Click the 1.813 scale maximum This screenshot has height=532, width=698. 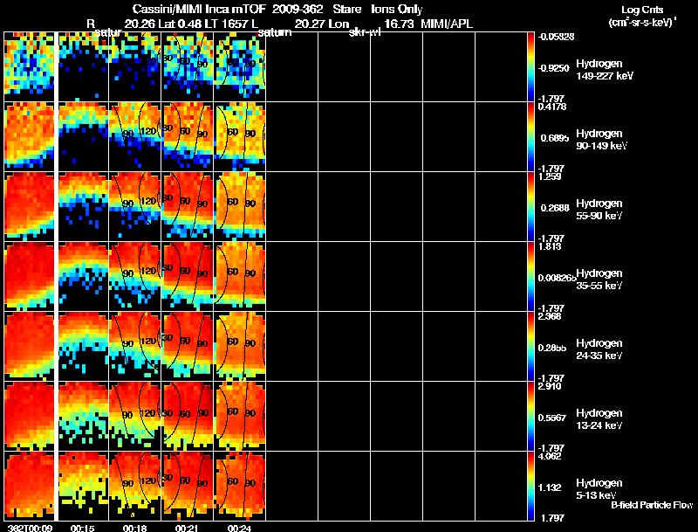pyautogui.click(x=550, y=246)
